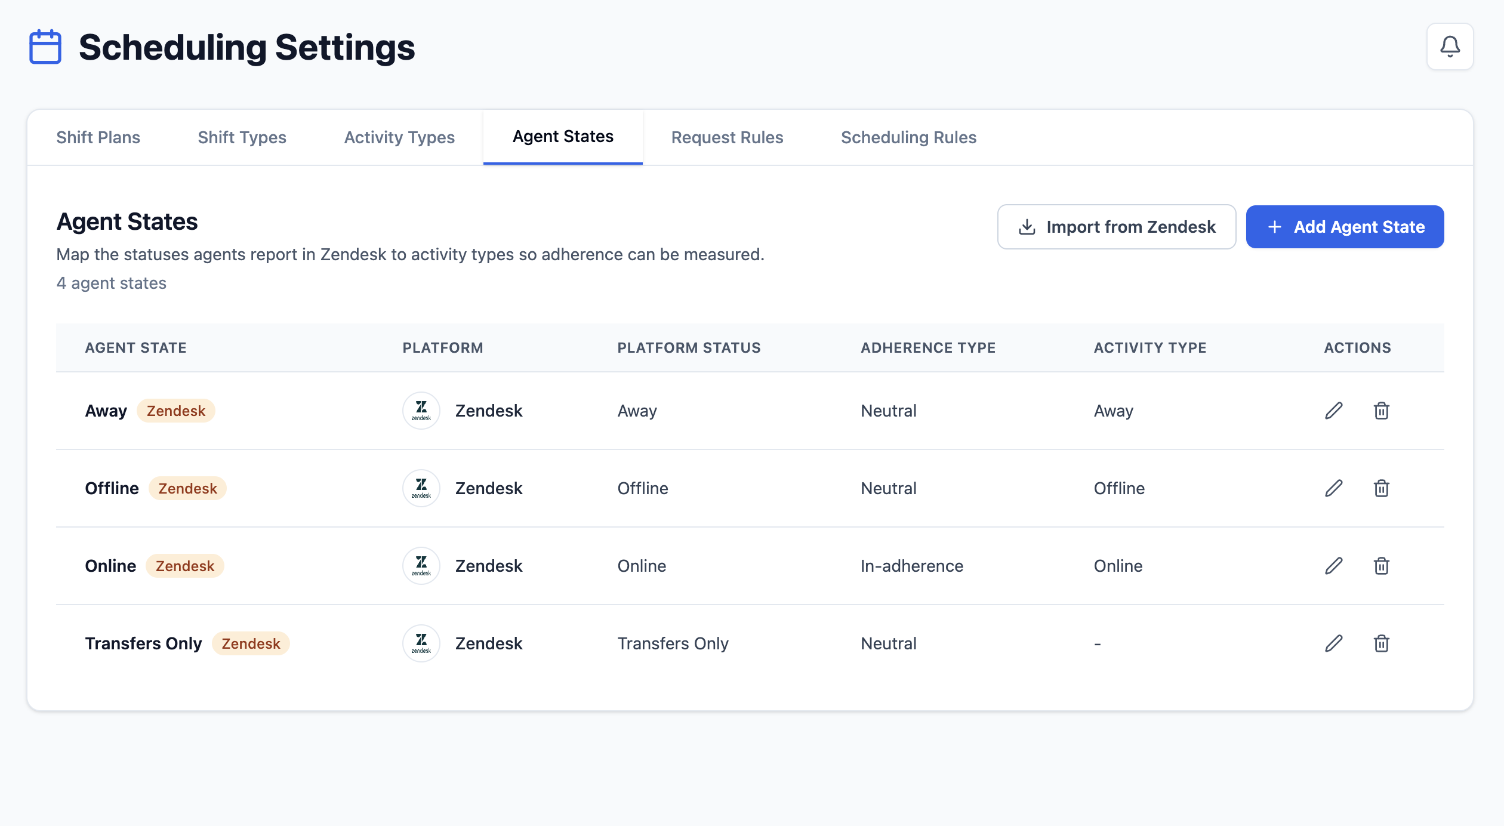Open the notifications bell
Image resolution: width=1504 pixels, height=826 pixels.
[1450, 47]
